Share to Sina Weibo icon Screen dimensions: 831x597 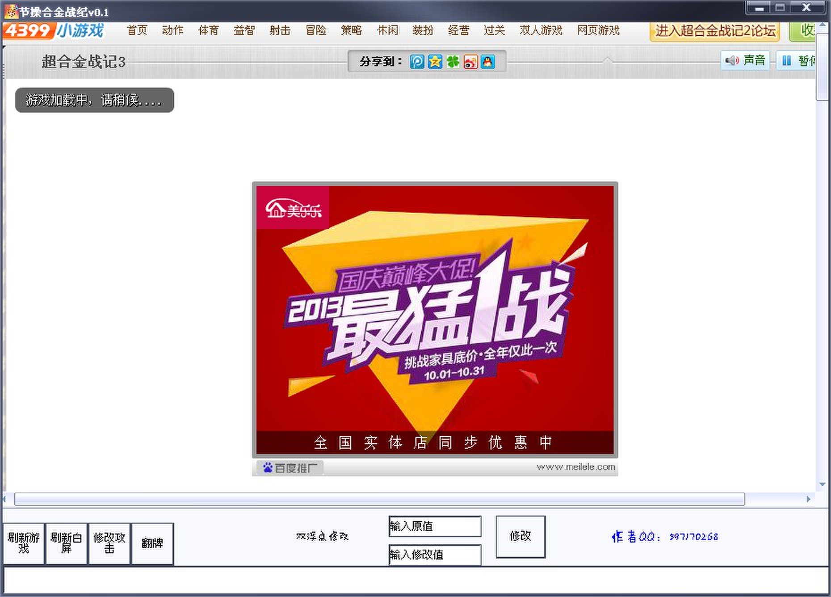[x=470, y=62]
